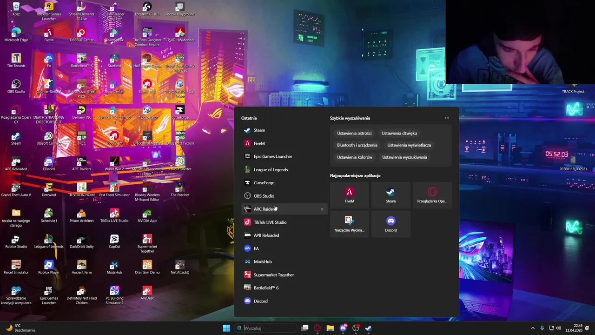Select Counter-Strike 2 desktop icon

[x=49, y=87]
